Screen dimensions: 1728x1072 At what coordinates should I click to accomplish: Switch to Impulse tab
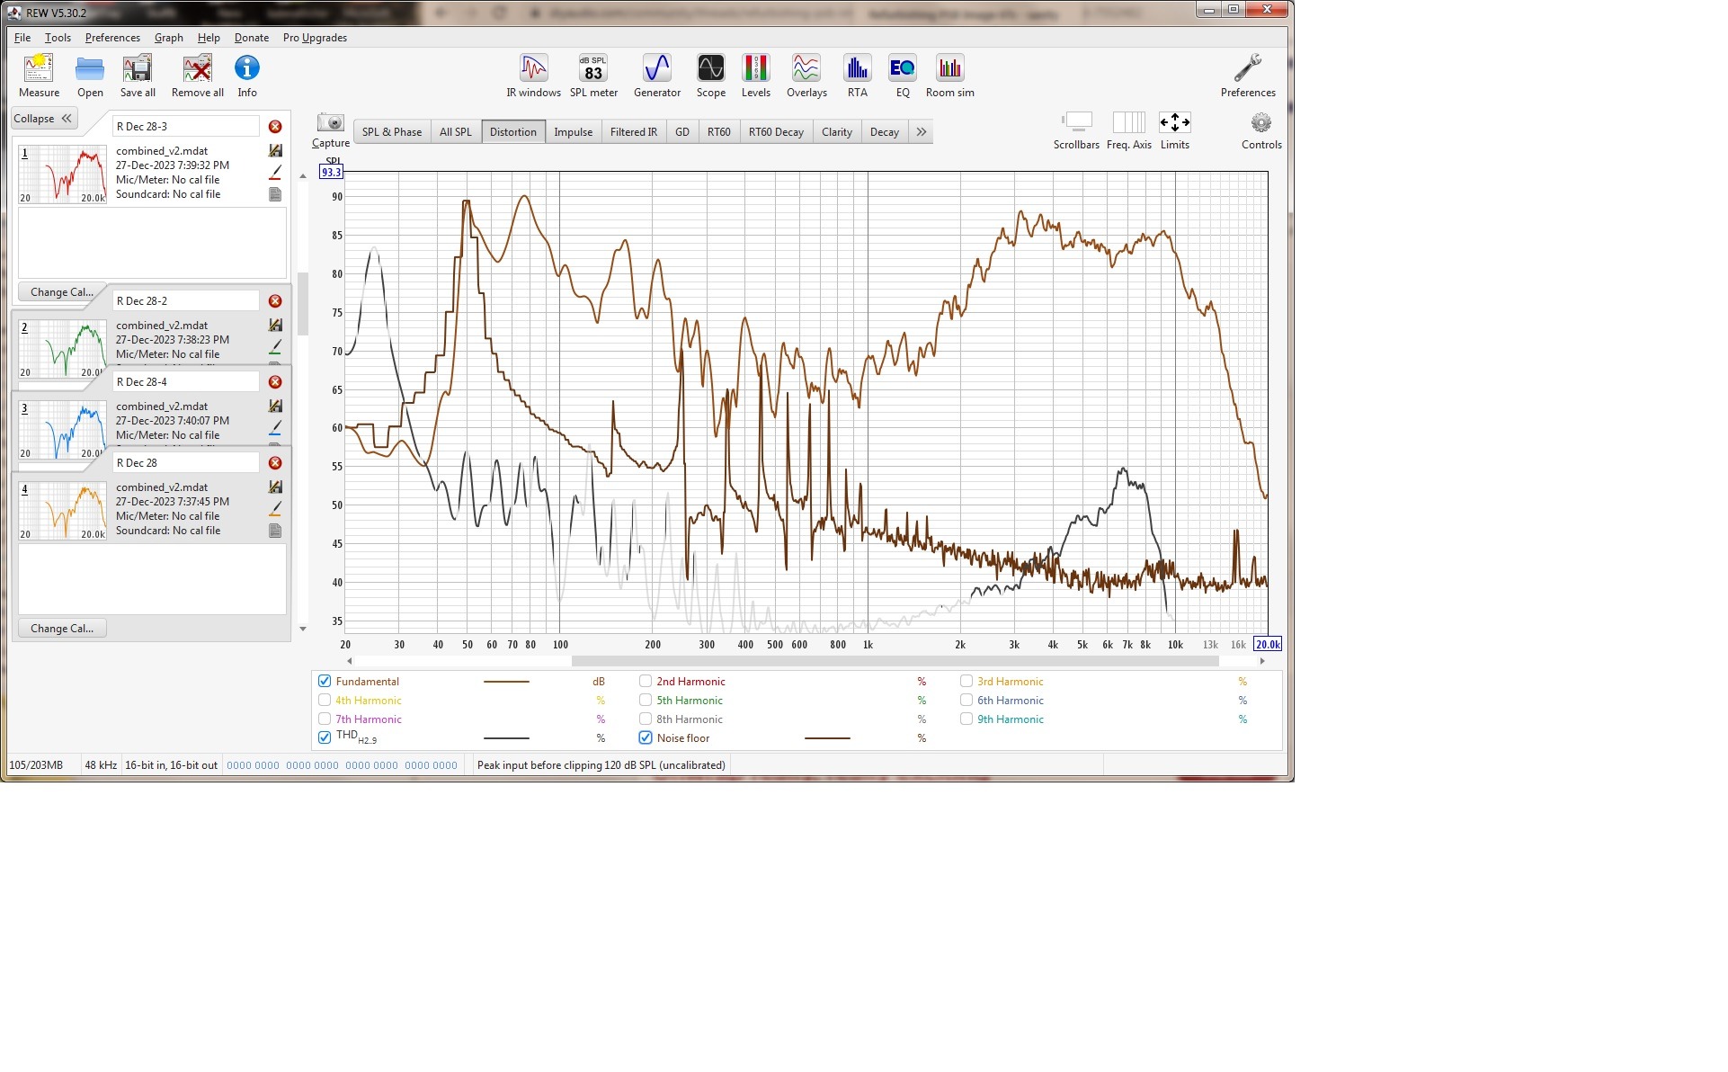[x=573, y=132]
